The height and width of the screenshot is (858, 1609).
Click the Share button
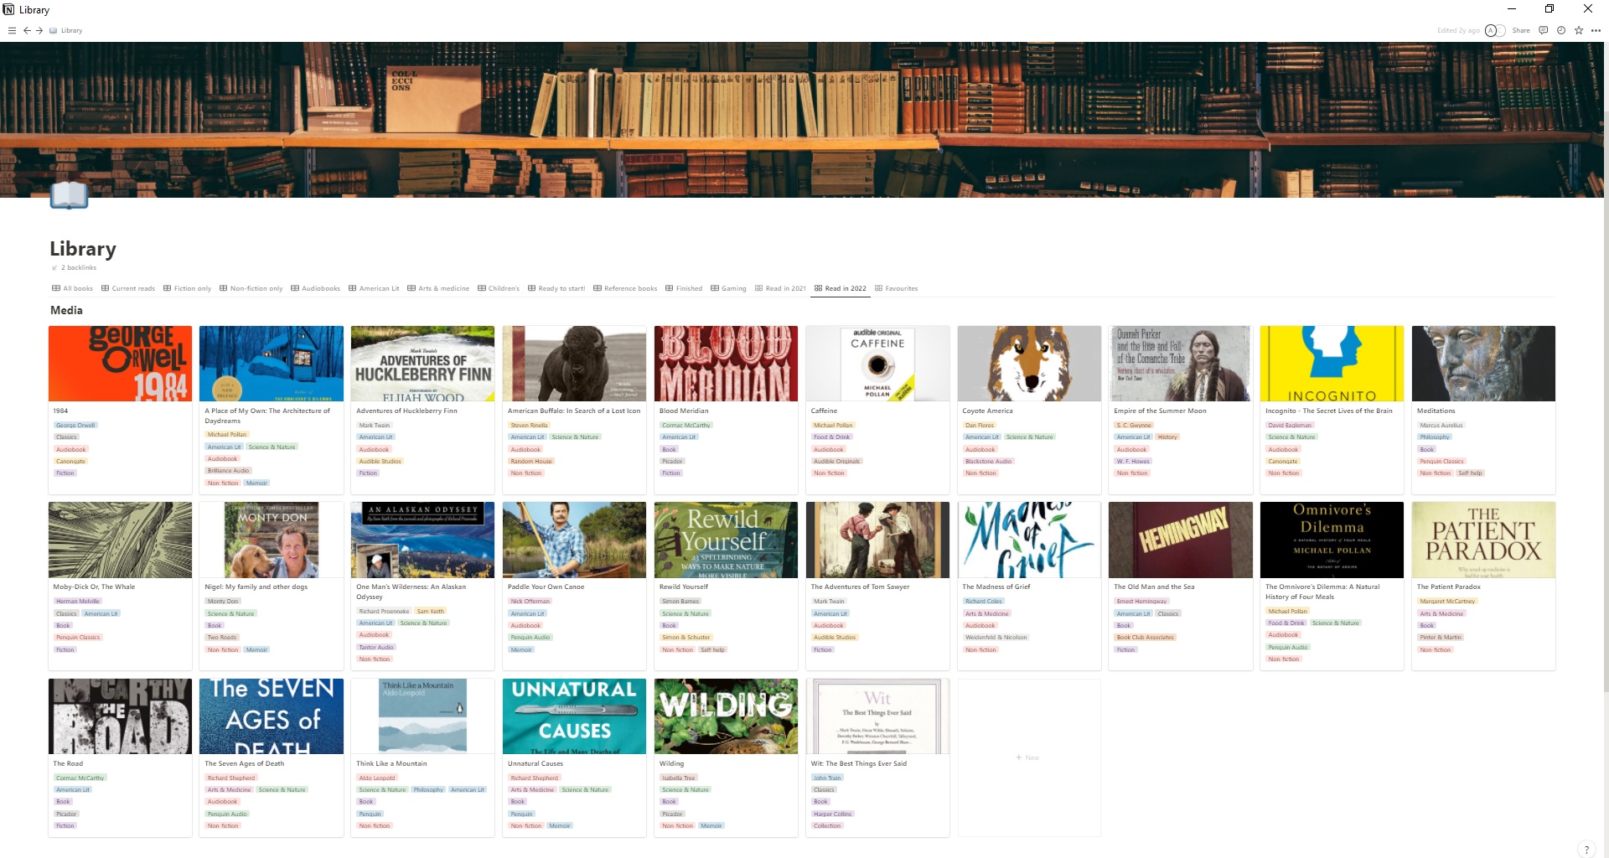(x=1521, y=30)
